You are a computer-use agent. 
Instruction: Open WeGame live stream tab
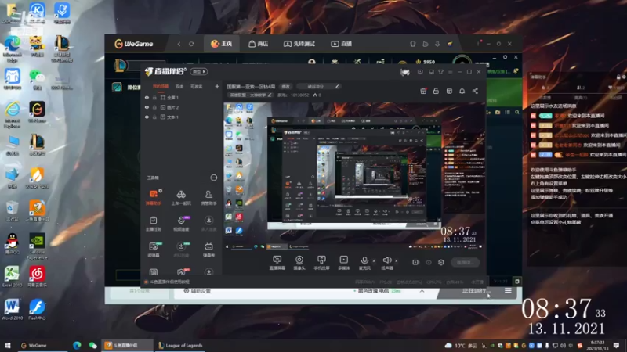(342, 44)
